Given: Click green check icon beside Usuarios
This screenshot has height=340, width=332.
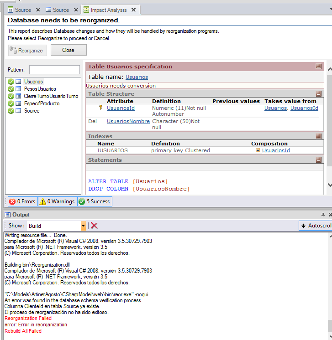Looking at the screenshot, I should click(11, 82).
